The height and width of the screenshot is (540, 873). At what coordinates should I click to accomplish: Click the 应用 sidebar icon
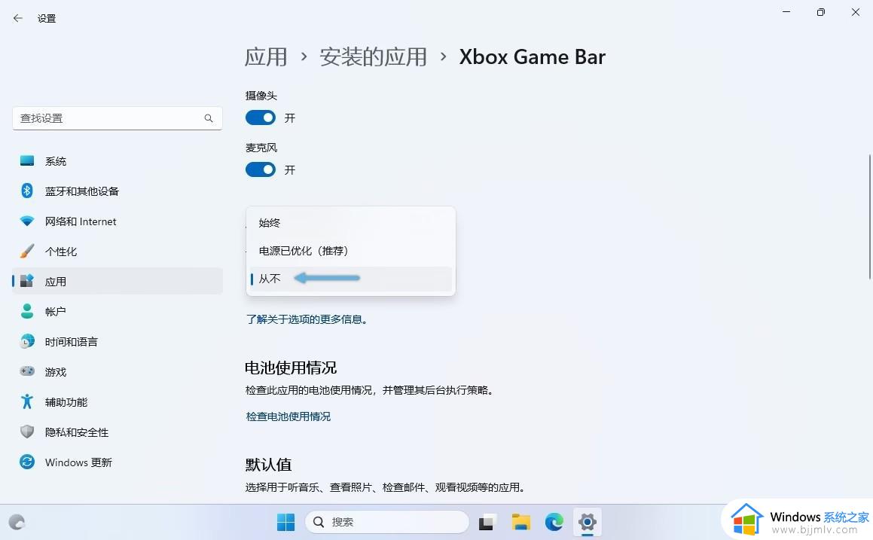tap(26, 281)
